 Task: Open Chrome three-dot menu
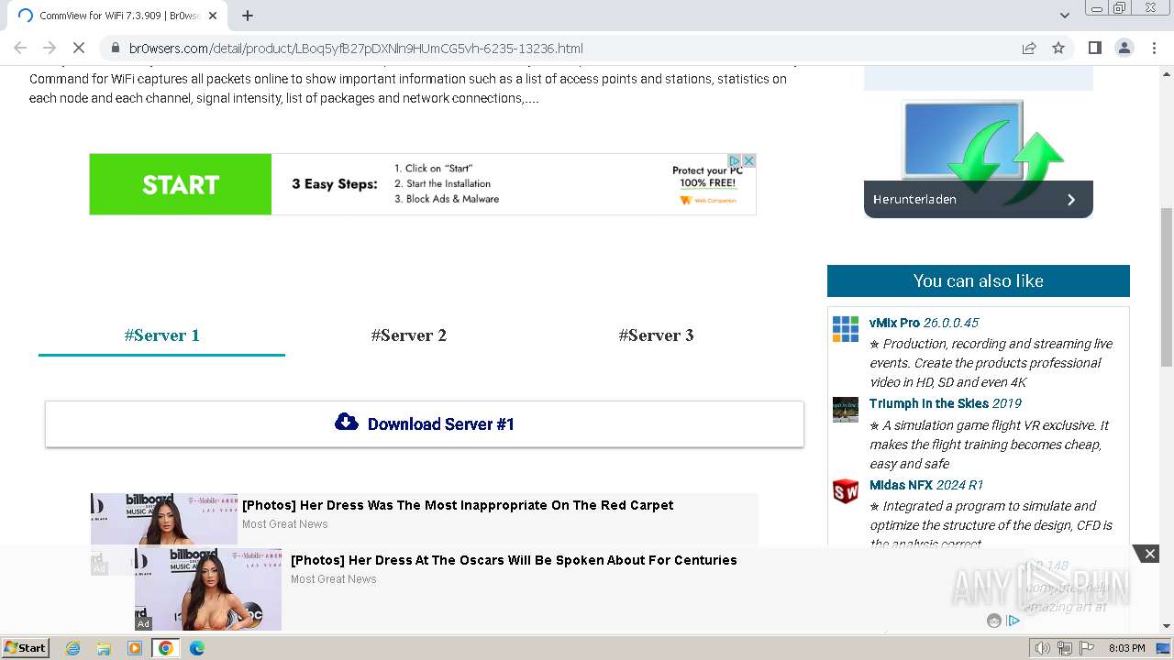pos(1154,48)
